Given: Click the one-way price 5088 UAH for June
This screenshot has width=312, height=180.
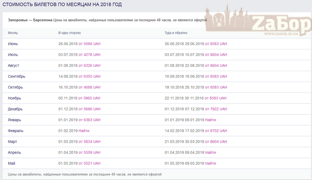Looking at the screenshot, I should click(90, 44).
